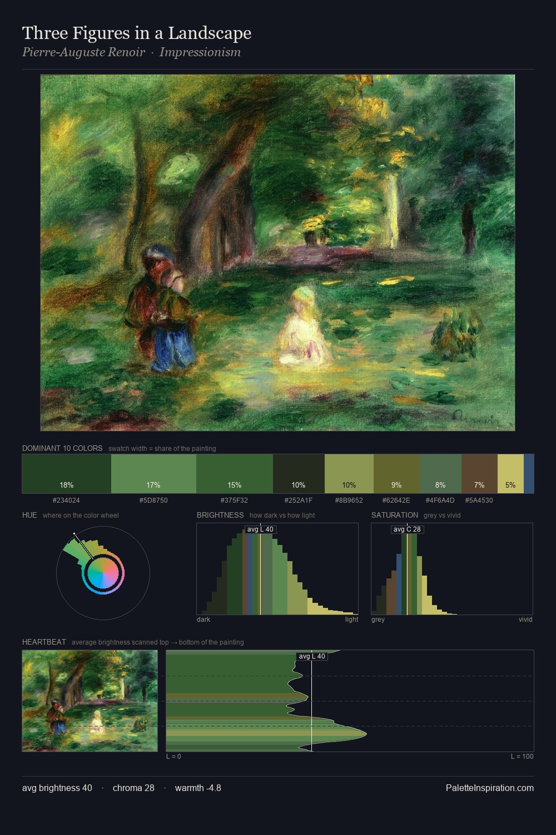556x835 pixels.
Task: Select the brown 7% swatch #5A4530
Action: 479,474
